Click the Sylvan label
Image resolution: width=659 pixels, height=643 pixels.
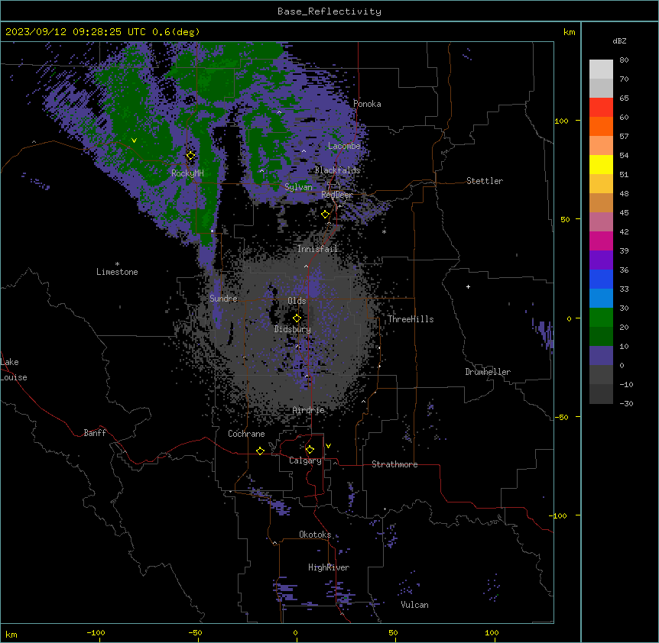point(298,187)
